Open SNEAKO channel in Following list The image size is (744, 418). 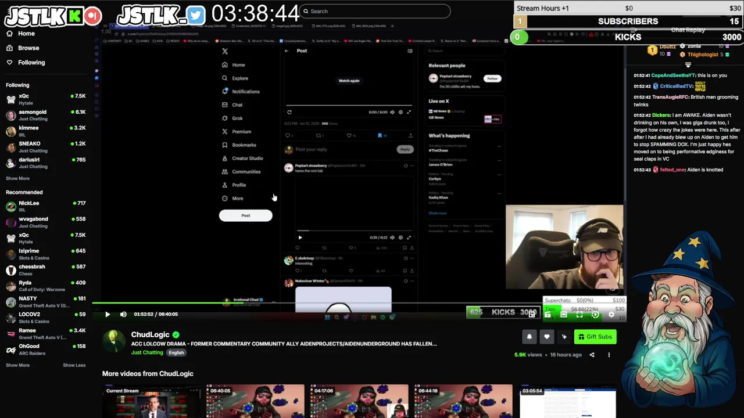45,147
